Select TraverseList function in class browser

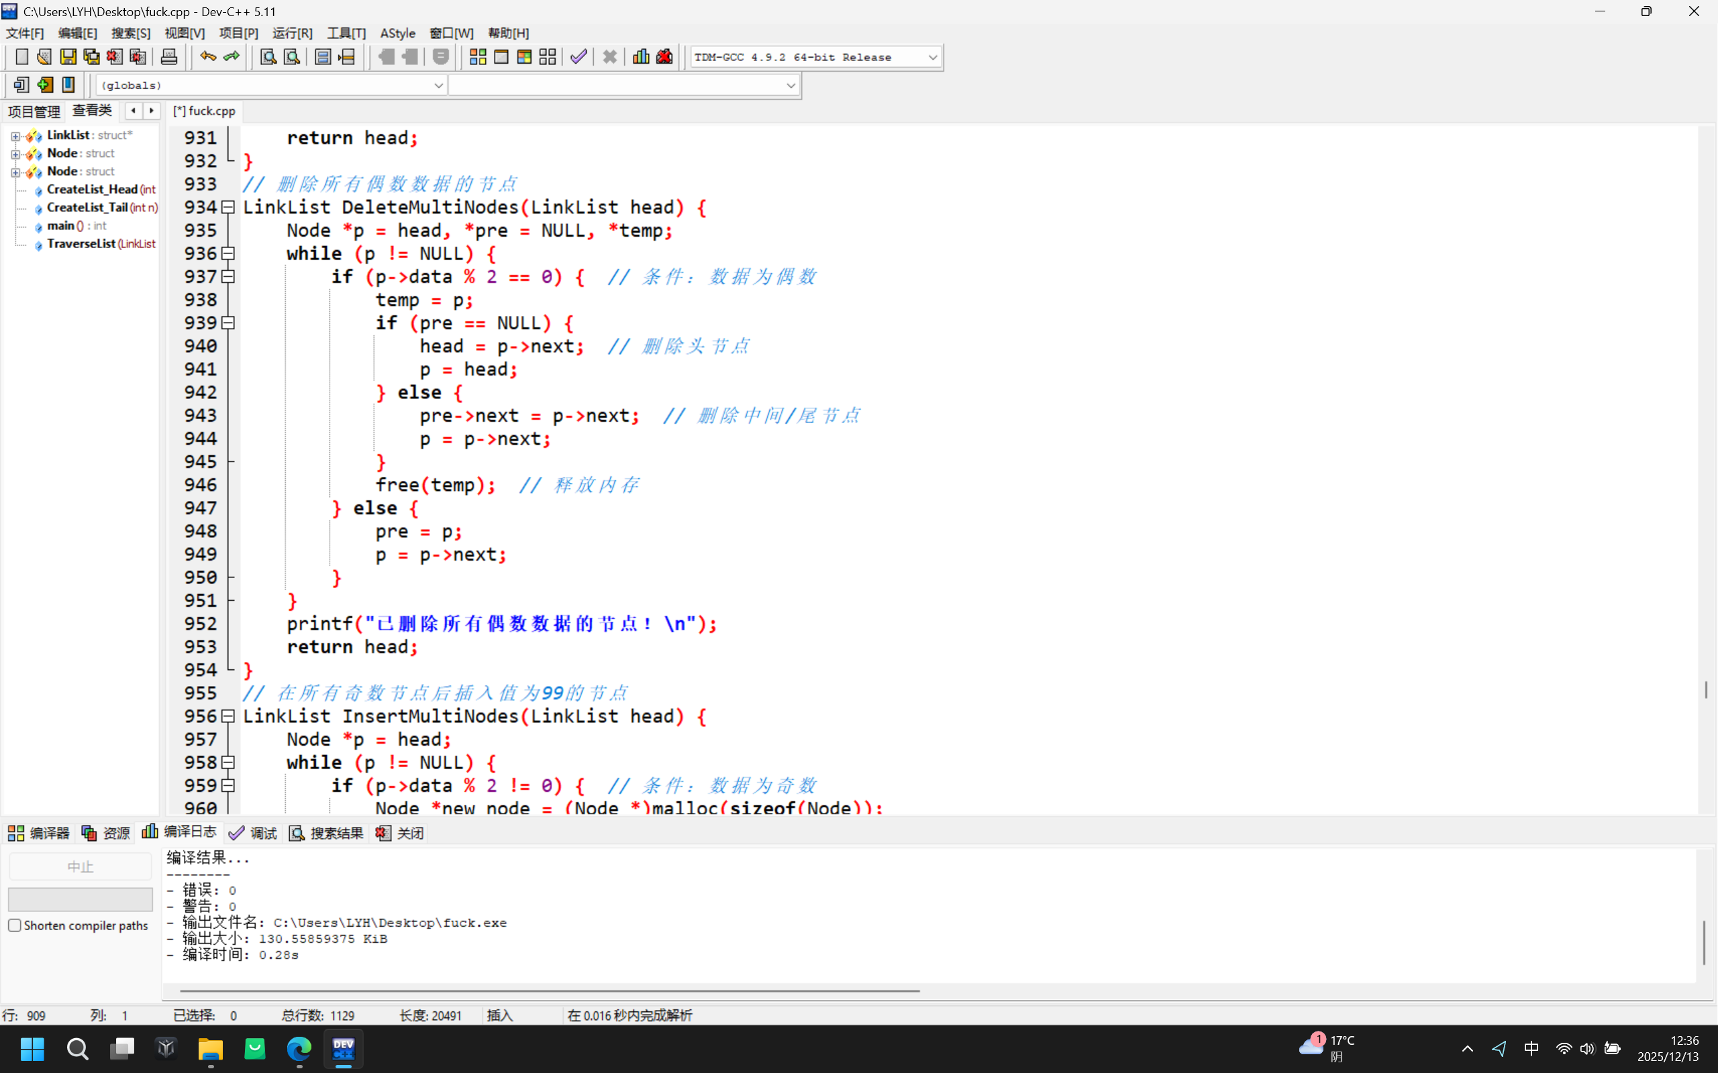(x=81, y=243)
